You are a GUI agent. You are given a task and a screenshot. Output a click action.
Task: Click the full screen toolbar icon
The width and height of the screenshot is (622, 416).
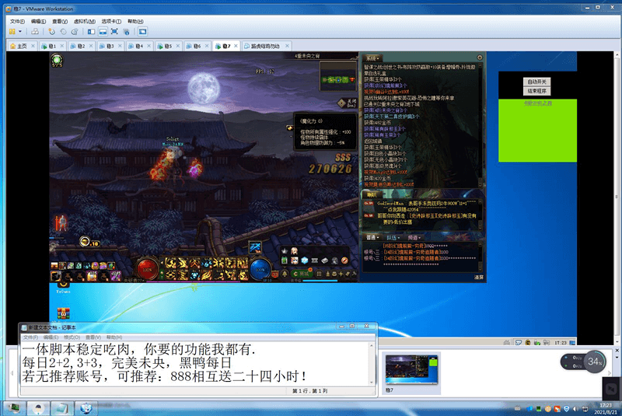(114, 31)
